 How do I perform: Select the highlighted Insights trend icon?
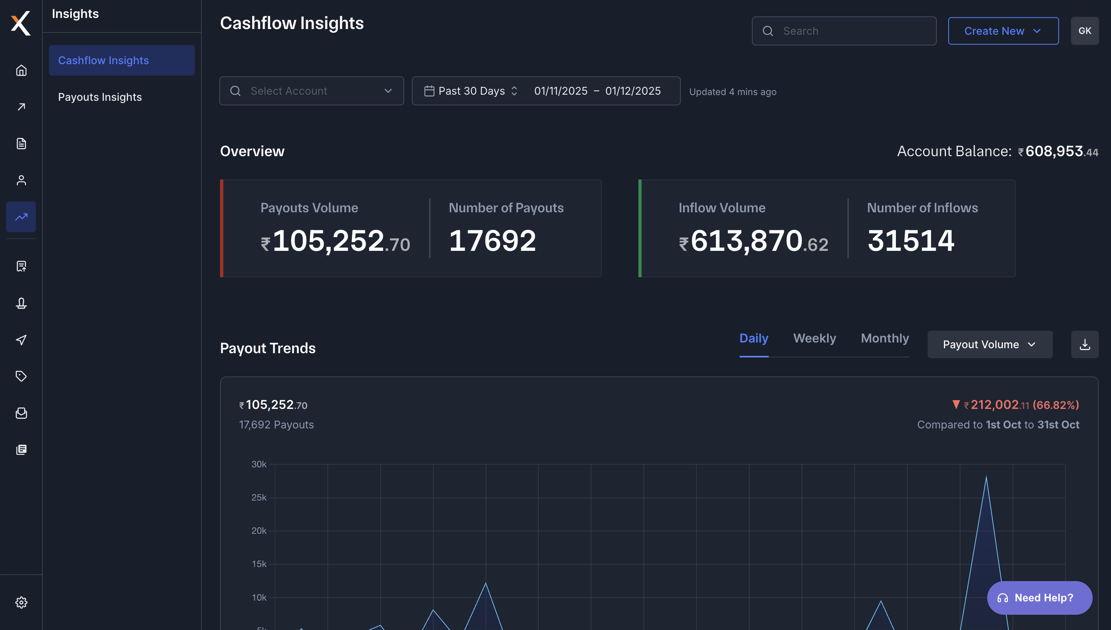point(21,217)
